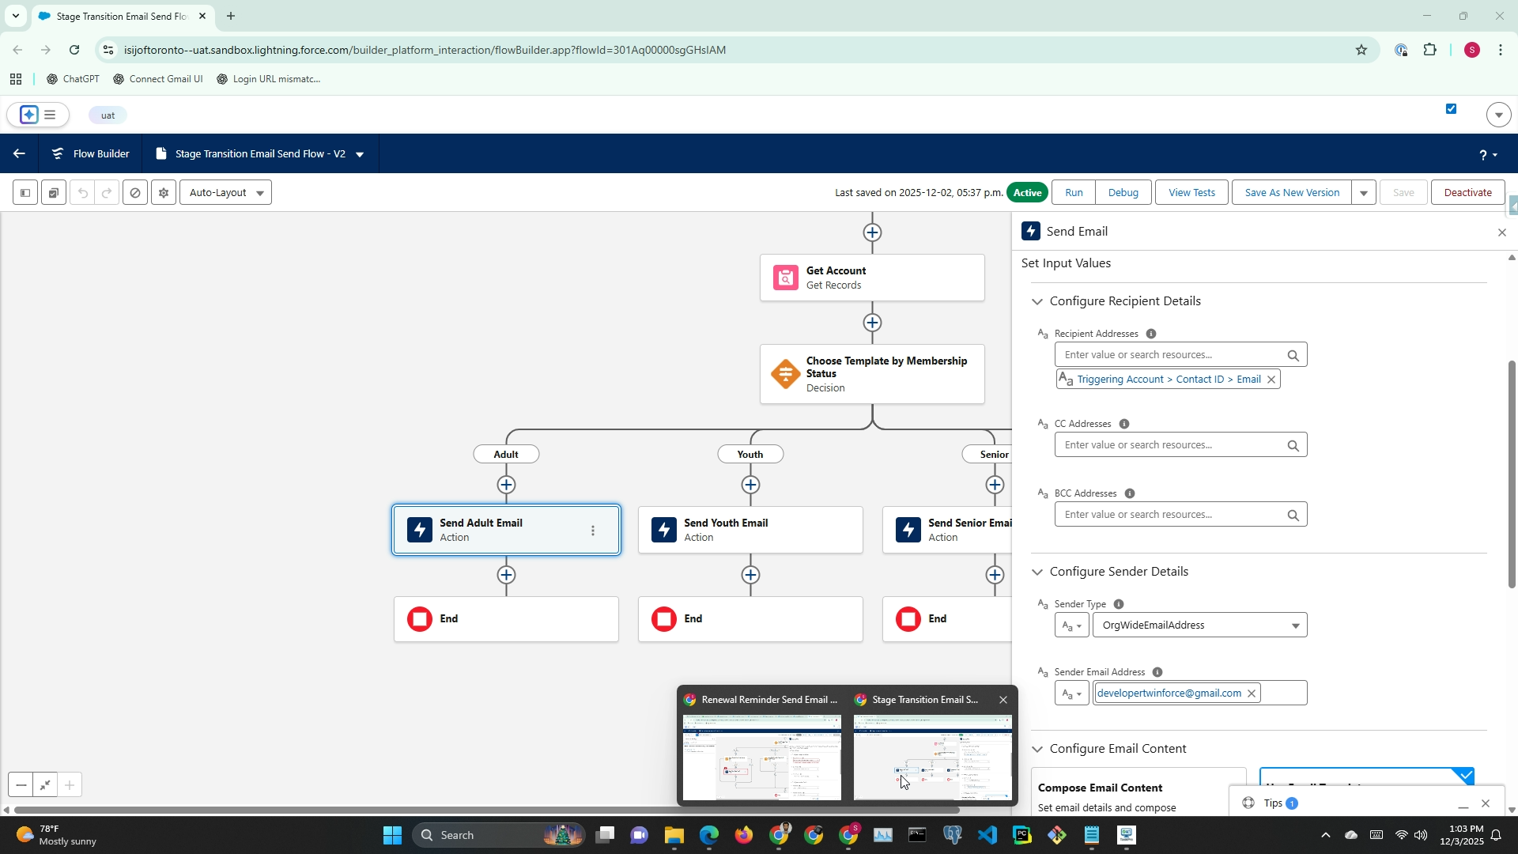The width and height of the screenshot is (1518, 854).
Task: Open Sender Type OrgWideEmailAddress combo box
Action: click(x=1199, y=625)
